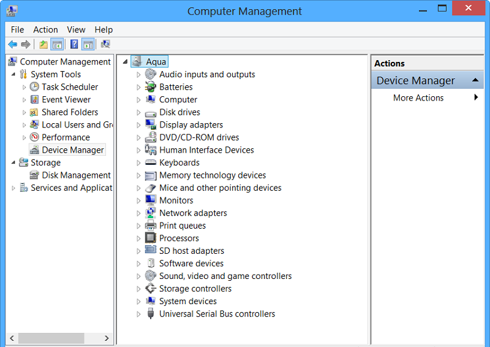Select Device Manager in the console tree
Image resolution: width=490 pixels, height=347 pixels.
point(72,150)
